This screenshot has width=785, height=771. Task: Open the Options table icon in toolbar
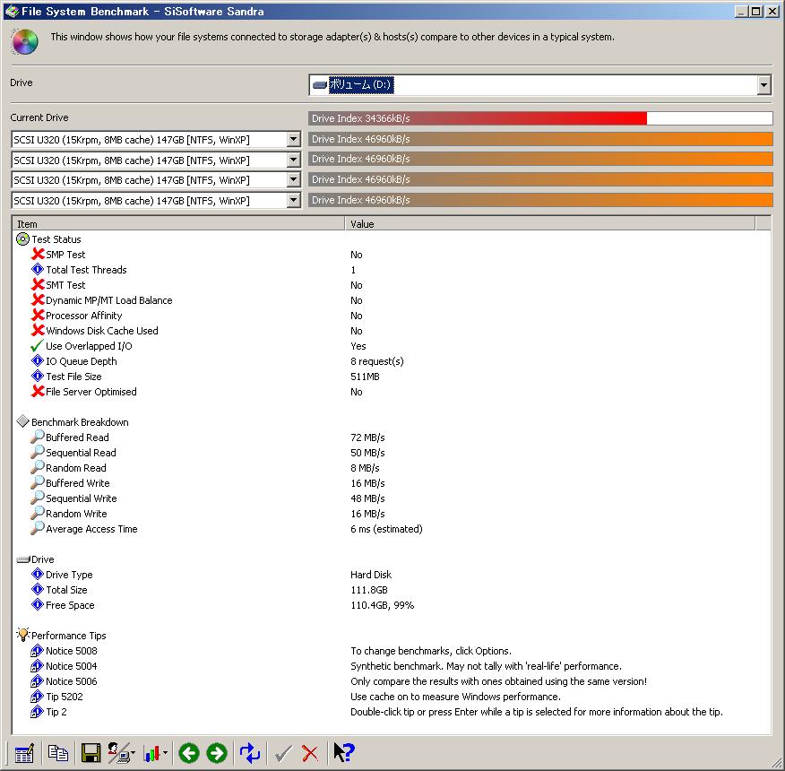(24, 753)
